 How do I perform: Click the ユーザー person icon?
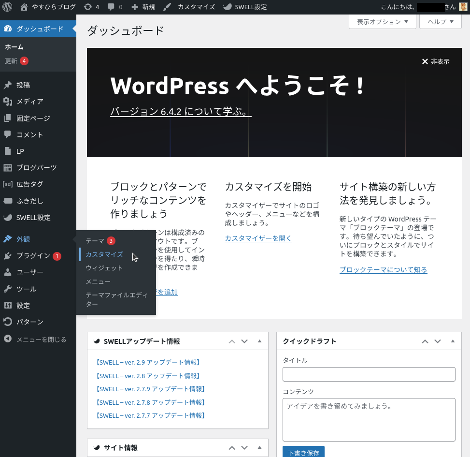point(8,272)
